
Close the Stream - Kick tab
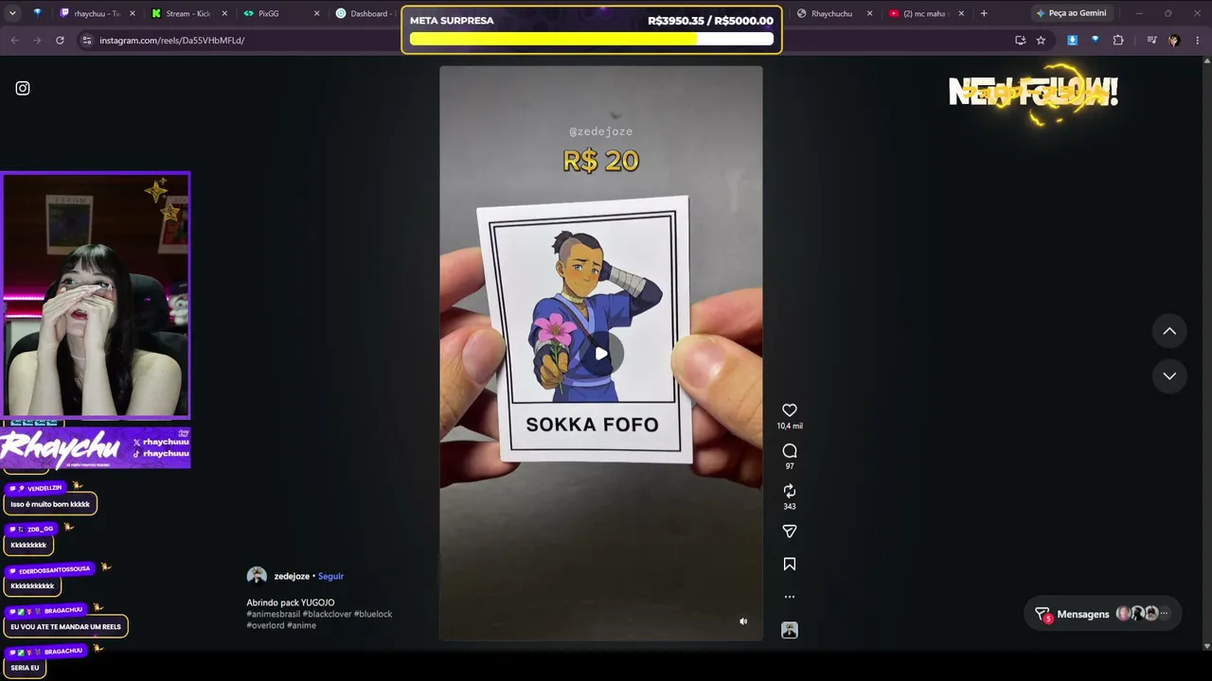tap(224, 13)
